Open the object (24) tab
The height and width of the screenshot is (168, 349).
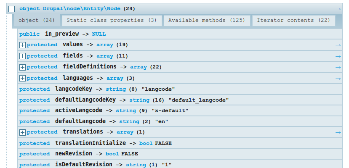(x=37, y=21)
